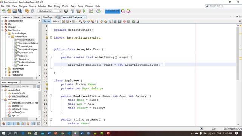Click the last icon in main toolbar
This screenshot has width=242, height=136.
pyautogui.click(x=129, y=11)
